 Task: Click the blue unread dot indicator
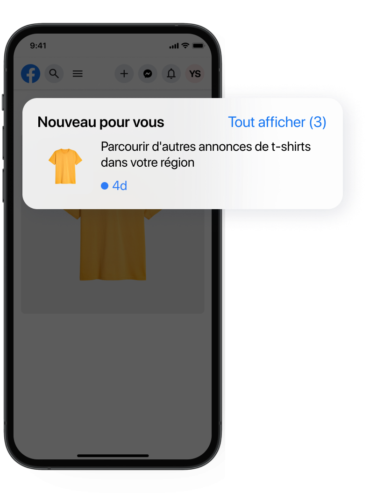pyautogui.click(x=105, y=186)
